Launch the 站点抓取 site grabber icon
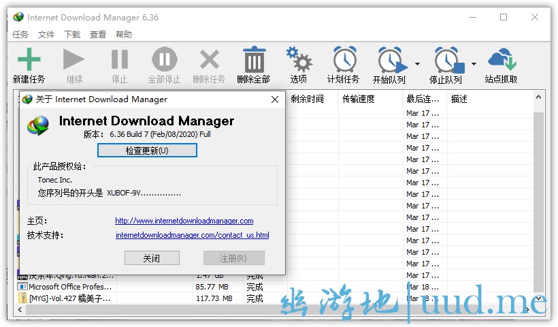 point(501,60)
